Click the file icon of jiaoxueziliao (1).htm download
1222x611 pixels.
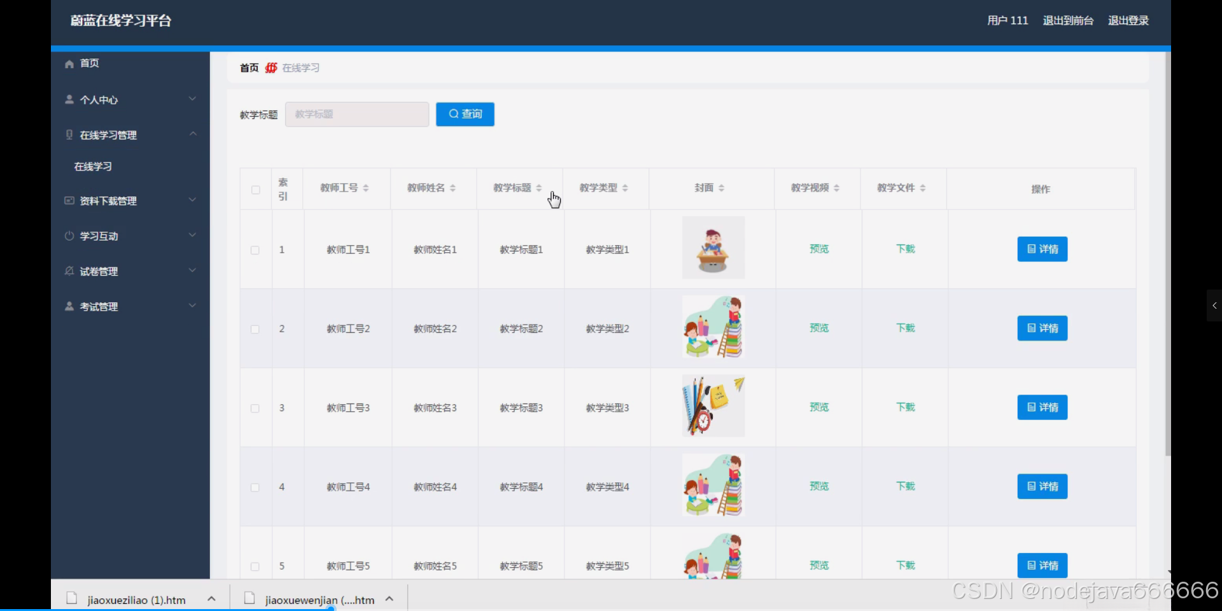coord(72,598)
